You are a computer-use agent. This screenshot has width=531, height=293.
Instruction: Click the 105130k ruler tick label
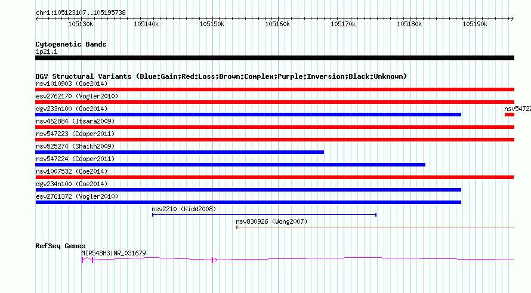81,24
